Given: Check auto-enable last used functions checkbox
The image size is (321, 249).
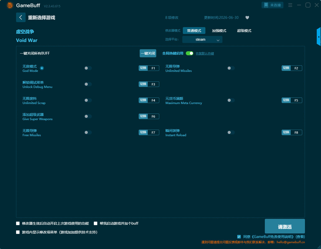Looking at the screenshot, I should [x=18, y=223].
